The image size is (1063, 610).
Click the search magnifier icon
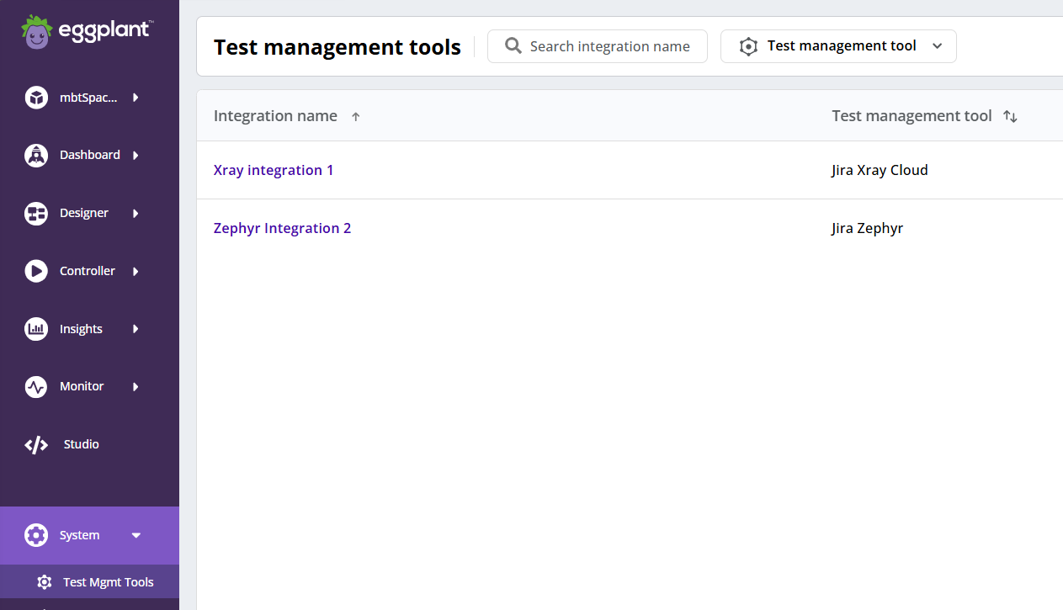click(513, 46)
